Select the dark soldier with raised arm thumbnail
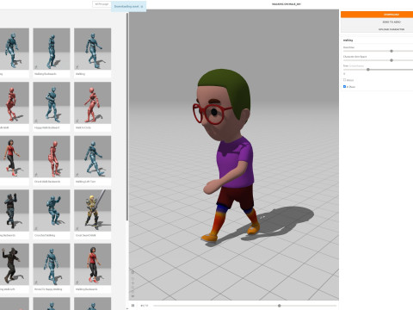413x310 pixels. click(x=15, y=210)
